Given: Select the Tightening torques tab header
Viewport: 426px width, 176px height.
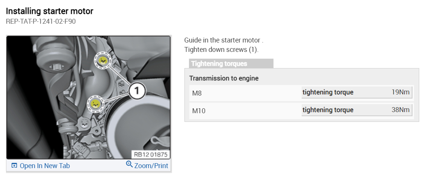Looking at the screenshot, I should pos(219,64).
